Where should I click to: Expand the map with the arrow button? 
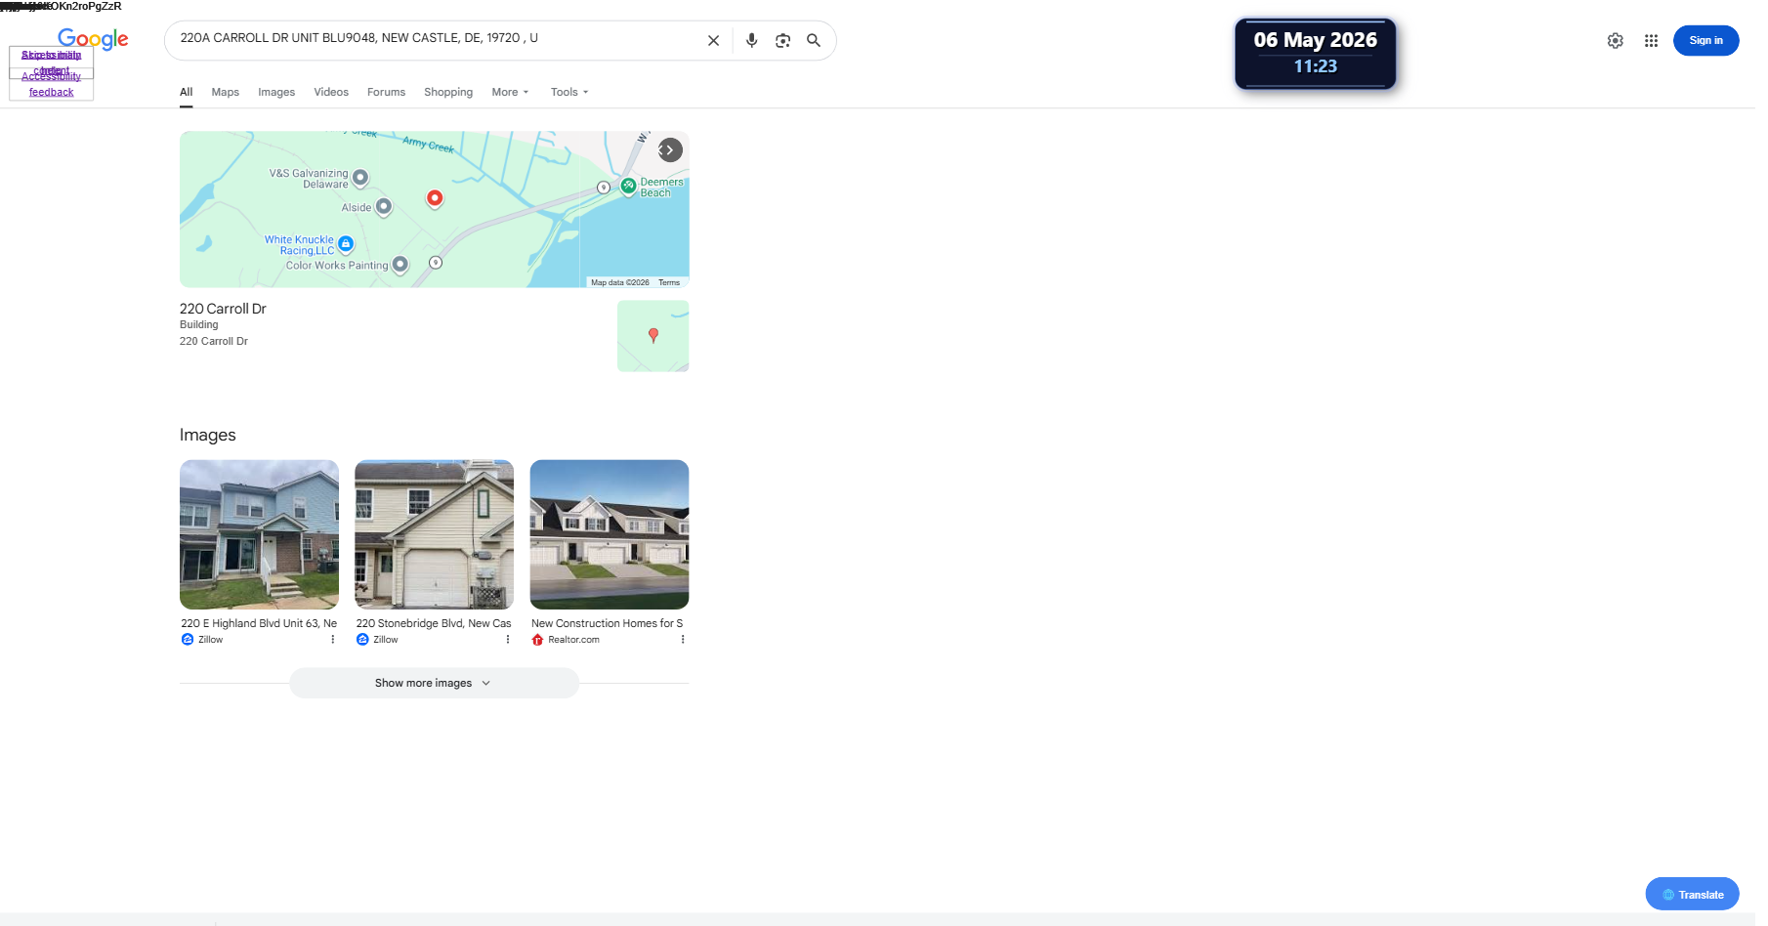tap(670, 149)
